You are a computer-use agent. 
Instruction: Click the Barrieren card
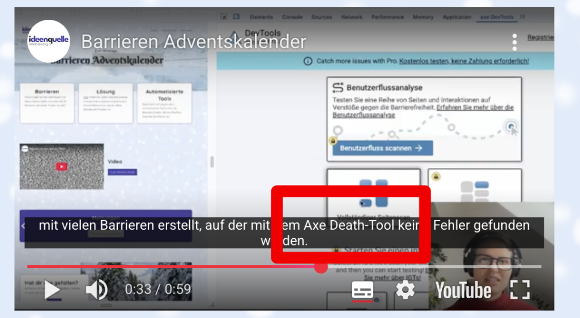click(x=47, y=103)
